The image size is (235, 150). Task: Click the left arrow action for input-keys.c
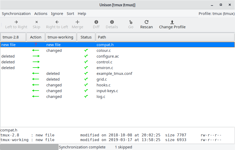click(x=36, y=91)
